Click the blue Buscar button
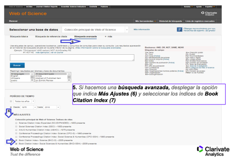 coord(17,65)
